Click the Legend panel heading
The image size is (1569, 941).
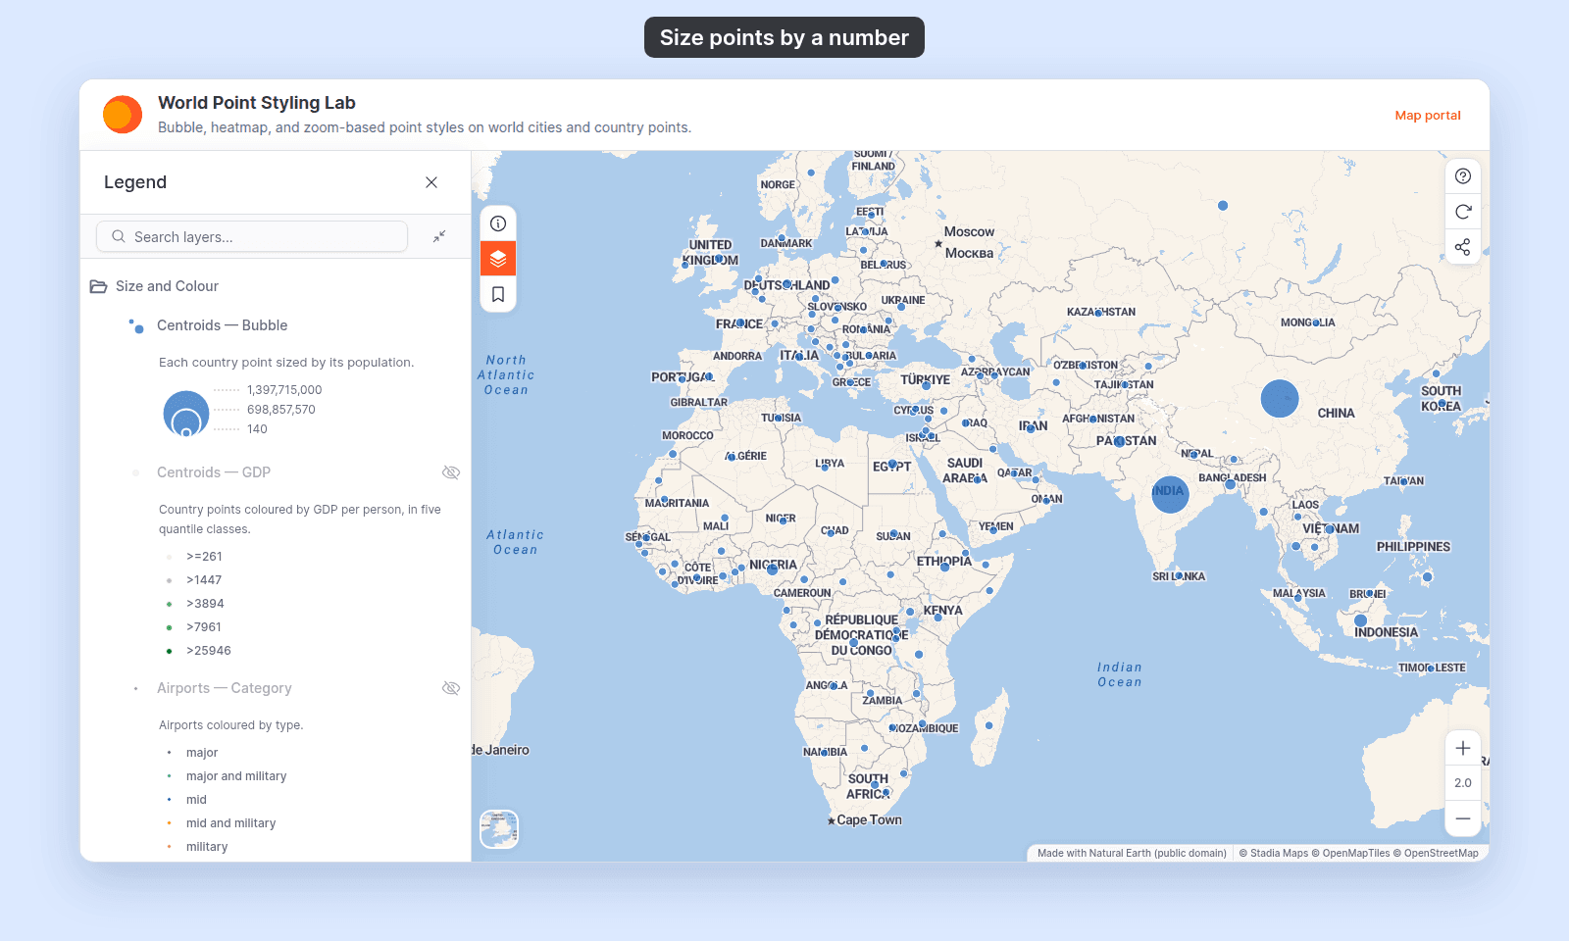pyautogui.click(x=135, y=182)
